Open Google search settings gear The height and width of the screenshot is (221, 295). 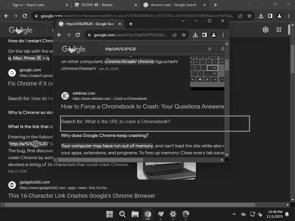point(265,30)
